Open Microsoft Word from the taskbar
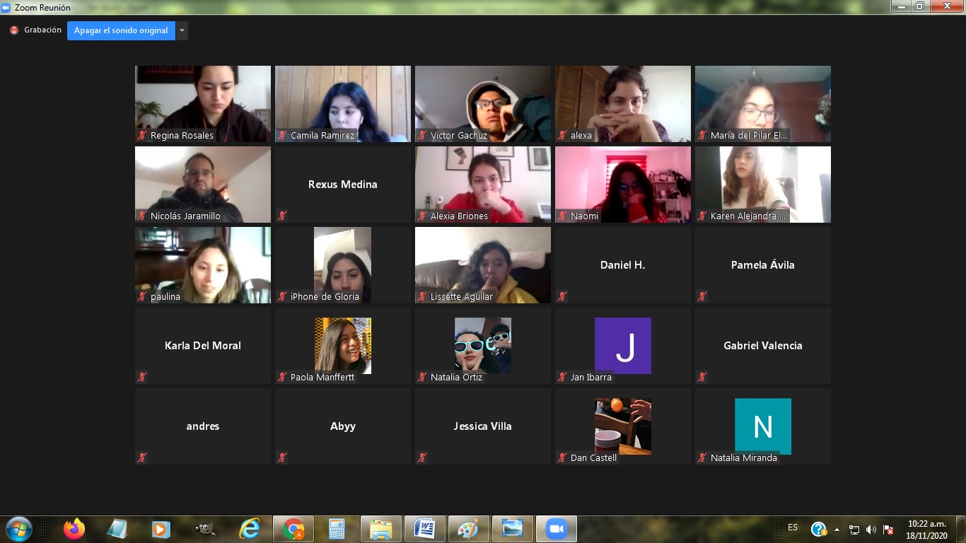Viewport: 966px width, 543px height. 424,529
